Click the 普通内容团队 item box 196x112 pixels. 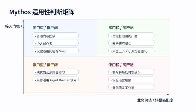56,36
